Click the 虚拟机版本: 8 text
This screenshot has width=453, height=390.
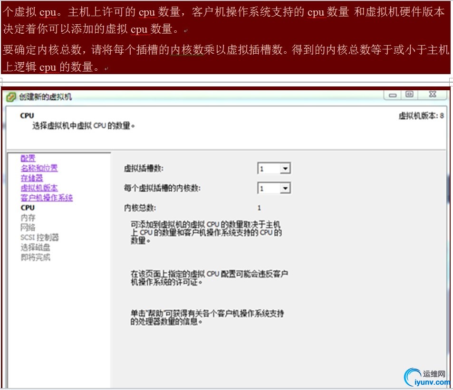click(x=421, y=116)
